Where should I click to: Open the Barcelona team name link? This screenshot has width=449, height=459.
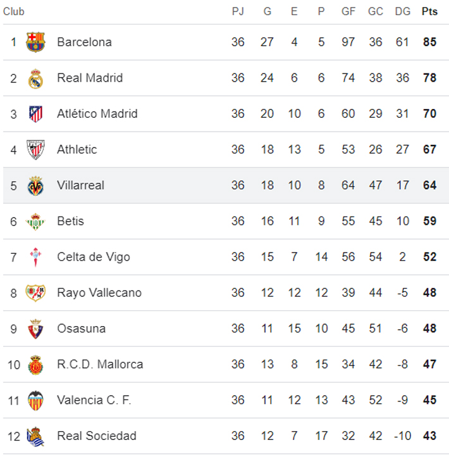click(84, 42)
